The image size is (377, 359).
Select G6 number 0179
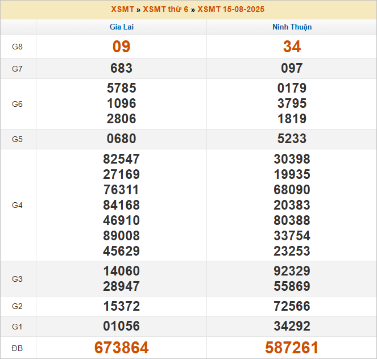coord(292,88)
